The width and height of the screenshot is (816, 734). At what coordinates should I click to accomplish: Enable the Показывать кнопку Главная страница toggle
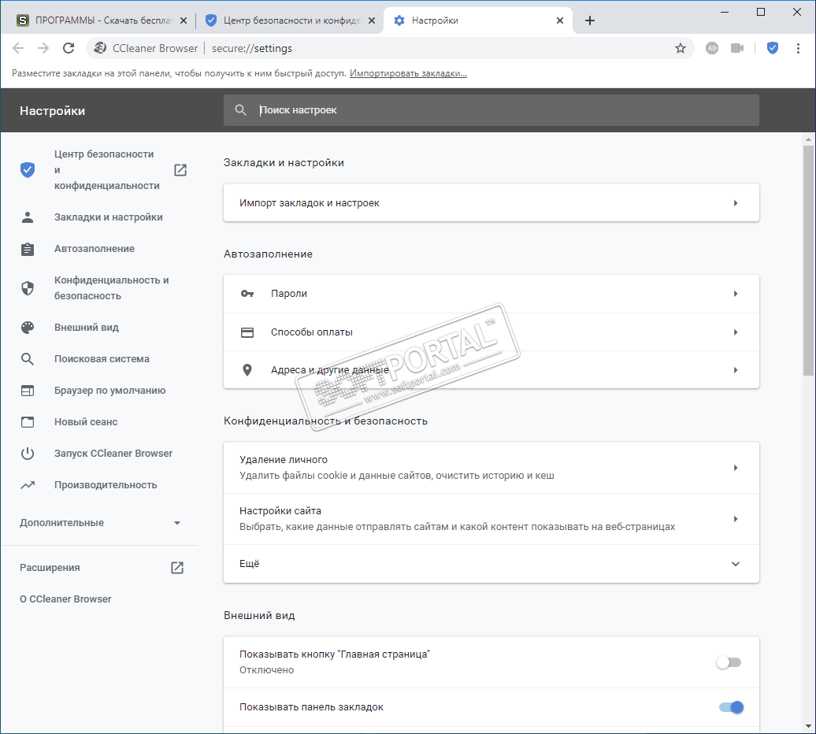(x=729, y=662)
